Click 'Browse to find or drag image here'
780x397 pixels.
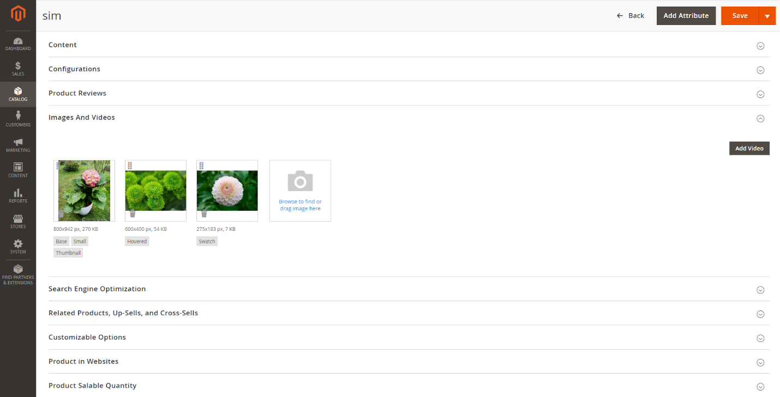(x=300, y=205)
